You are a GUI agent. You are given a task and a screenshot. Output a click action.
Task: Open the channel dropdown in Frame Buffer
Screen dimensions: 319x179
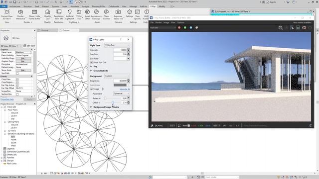tap(163, 28)
